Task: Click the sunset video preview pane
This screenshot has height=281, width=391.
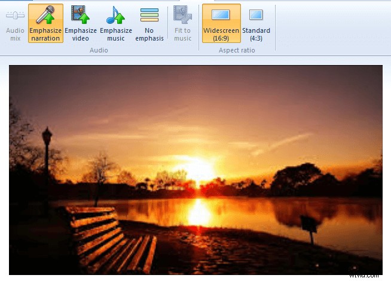Action: click(x=195, y=170)
